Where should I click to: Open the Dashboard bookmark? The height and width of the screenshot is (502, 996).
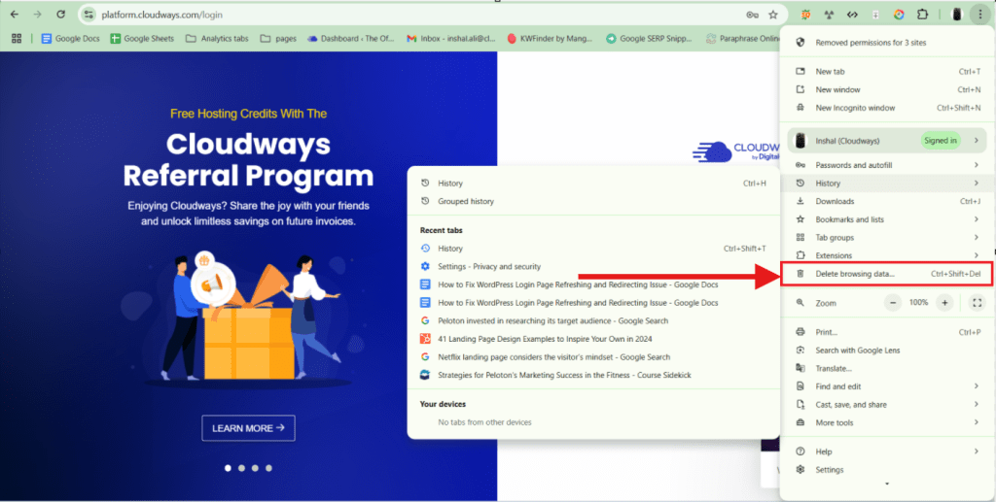tap(350, 39)
